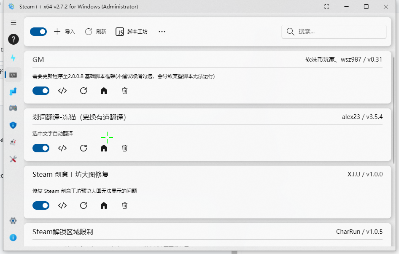Open the hamburger menu to expand sidebar
The height and width of the screenshot is (254, 399).
pyautogui.click(x=13, y=22)
